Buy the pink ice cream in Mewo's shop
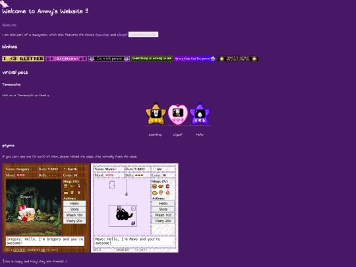 (167, 193)
